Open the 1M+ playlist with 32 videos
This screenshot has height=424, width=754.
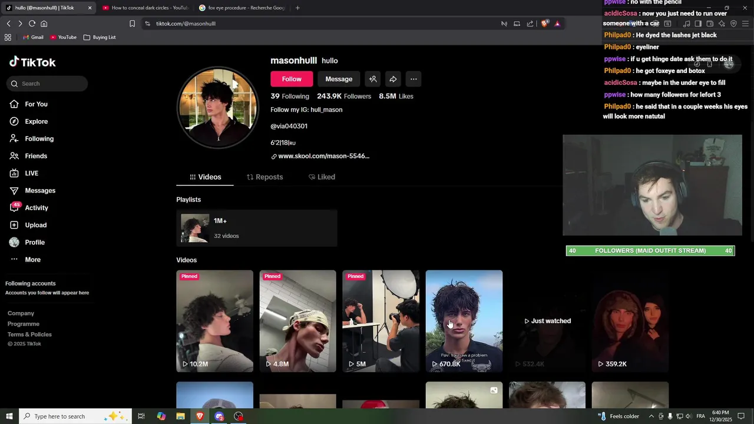[x=256, y=228]
